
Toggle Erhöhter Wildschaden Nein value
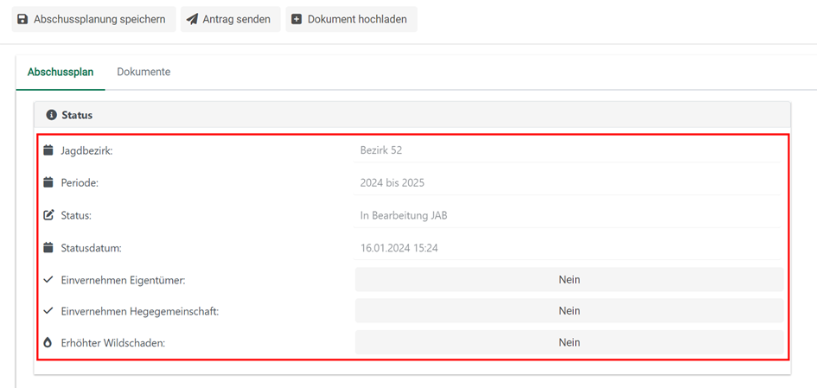point(569,343)
